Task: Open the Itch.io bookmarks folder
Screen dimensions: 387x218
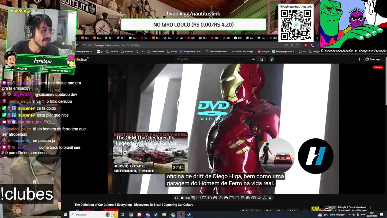Action: 171,51
